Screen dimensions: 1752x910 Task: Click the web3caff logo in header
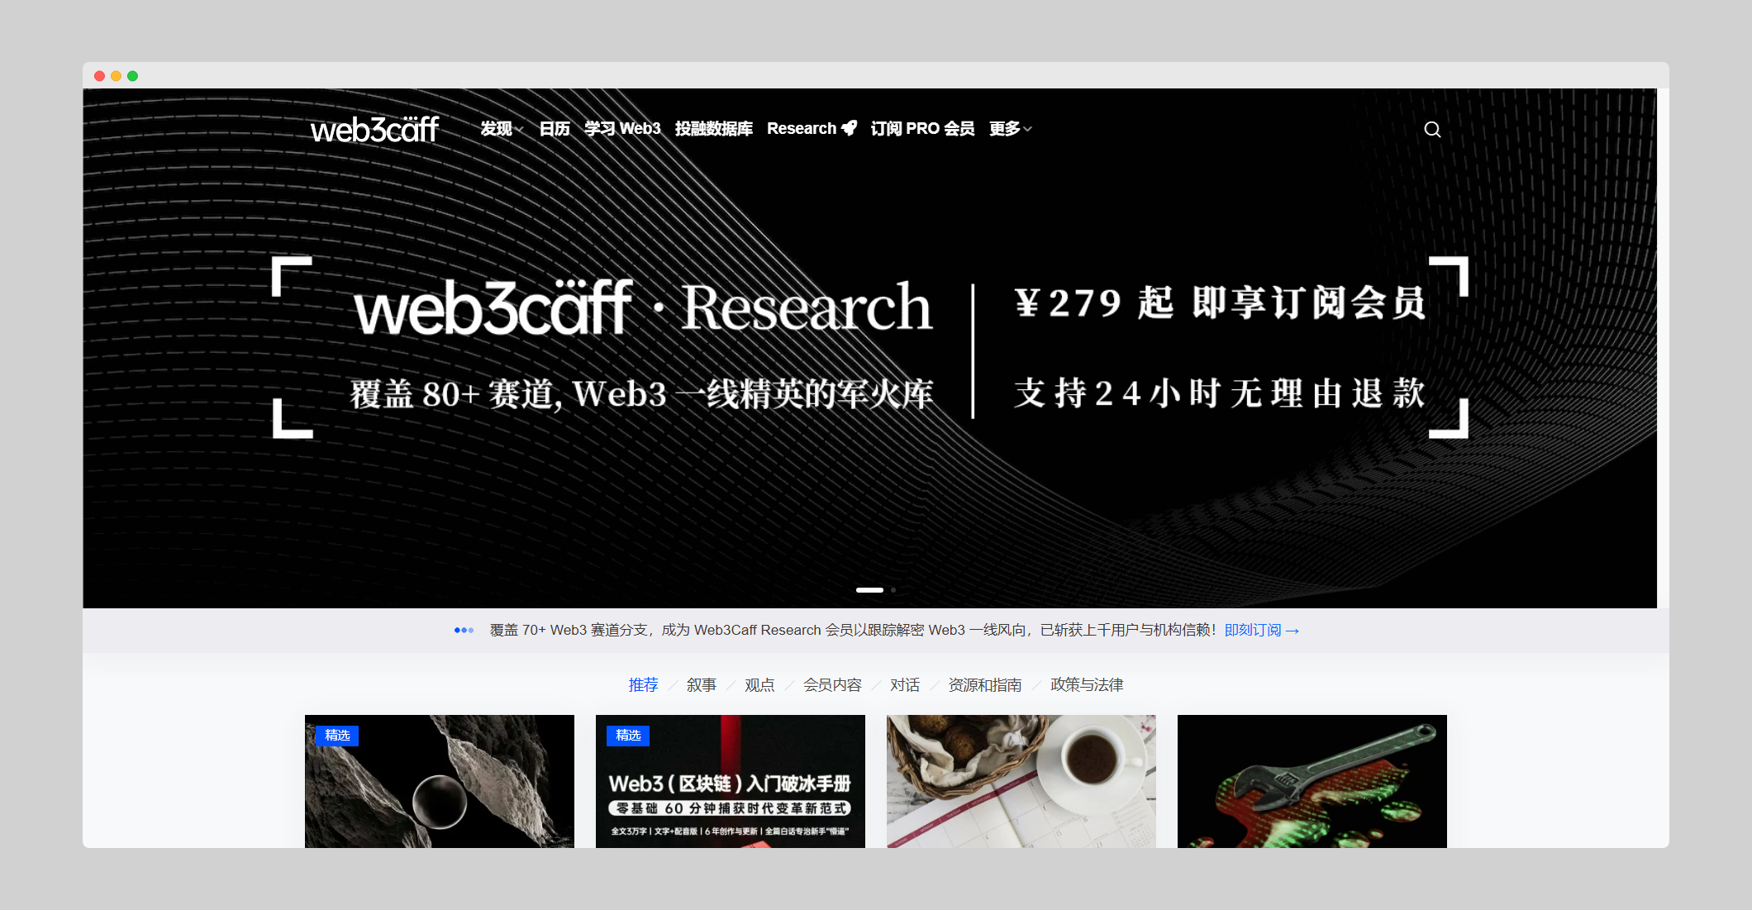click(x=374, y=129)
